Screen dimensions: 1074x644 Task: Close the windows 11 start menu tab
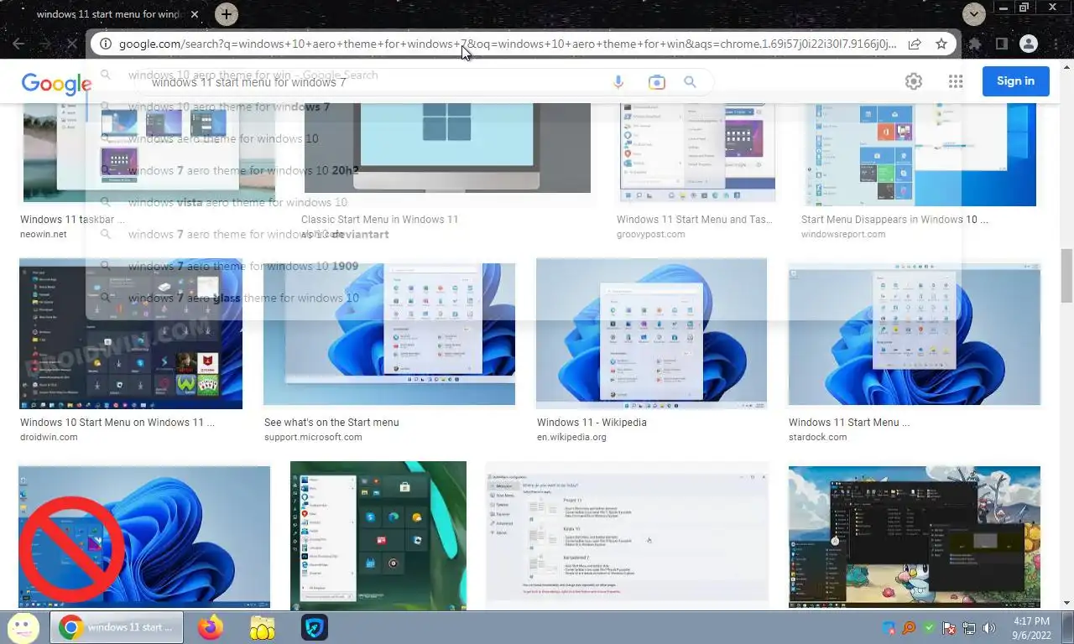(194, 14)
